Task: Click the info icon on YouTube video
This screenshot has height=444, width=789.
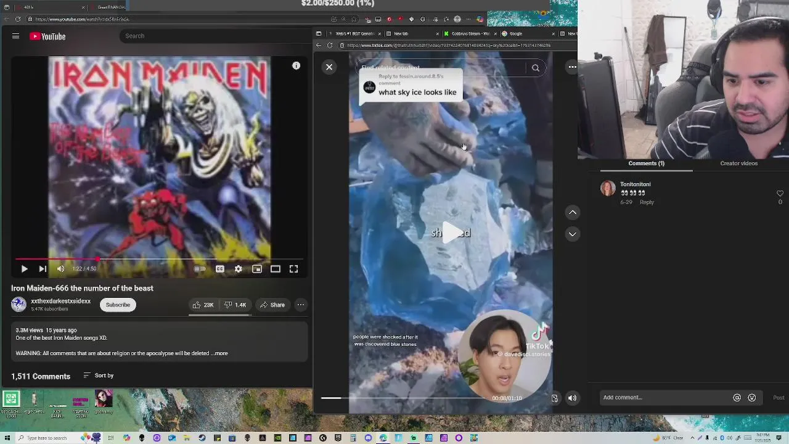Action: pos(296,66)
